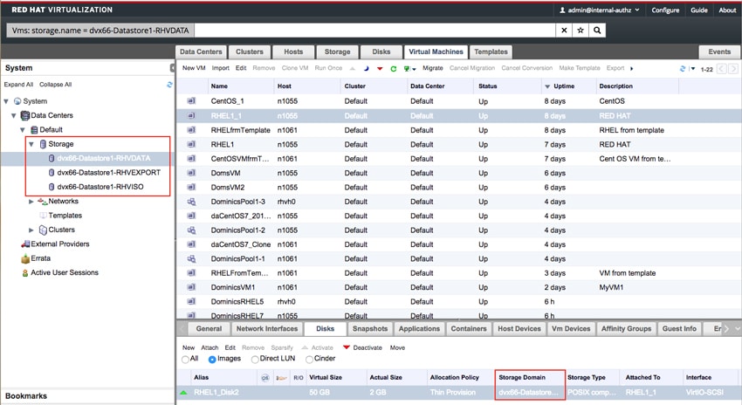Click Collapse All link

click(x=55, y=85)
